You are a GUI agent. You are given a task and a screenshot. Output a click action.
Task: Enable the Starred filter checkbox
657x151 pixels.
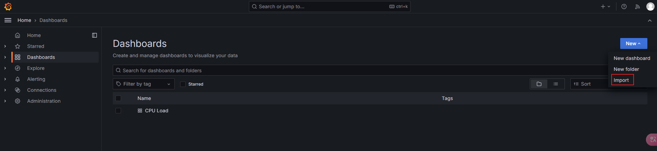(x=183, y=84)
